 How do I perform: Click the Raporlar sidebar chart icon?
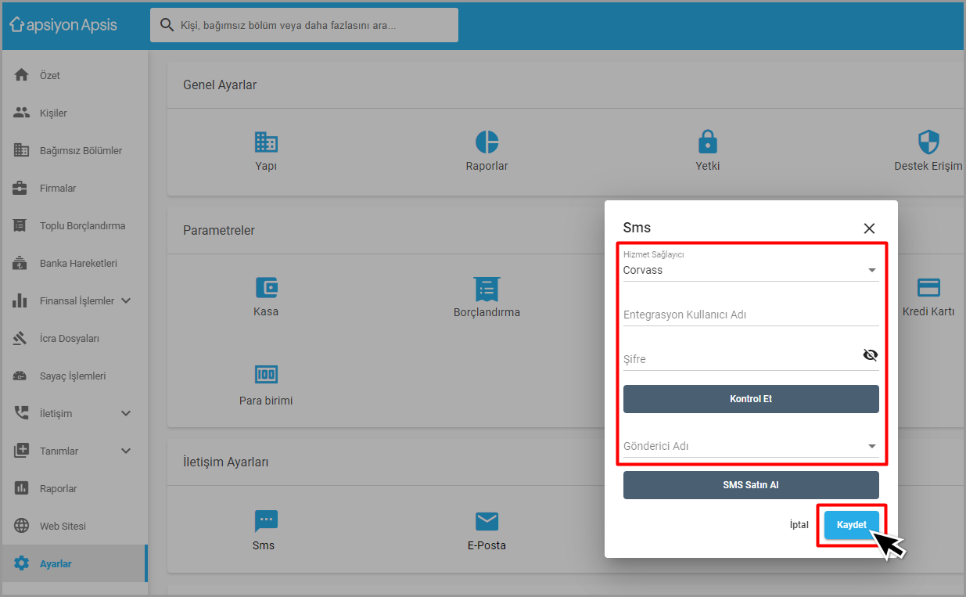coord(21,488)
